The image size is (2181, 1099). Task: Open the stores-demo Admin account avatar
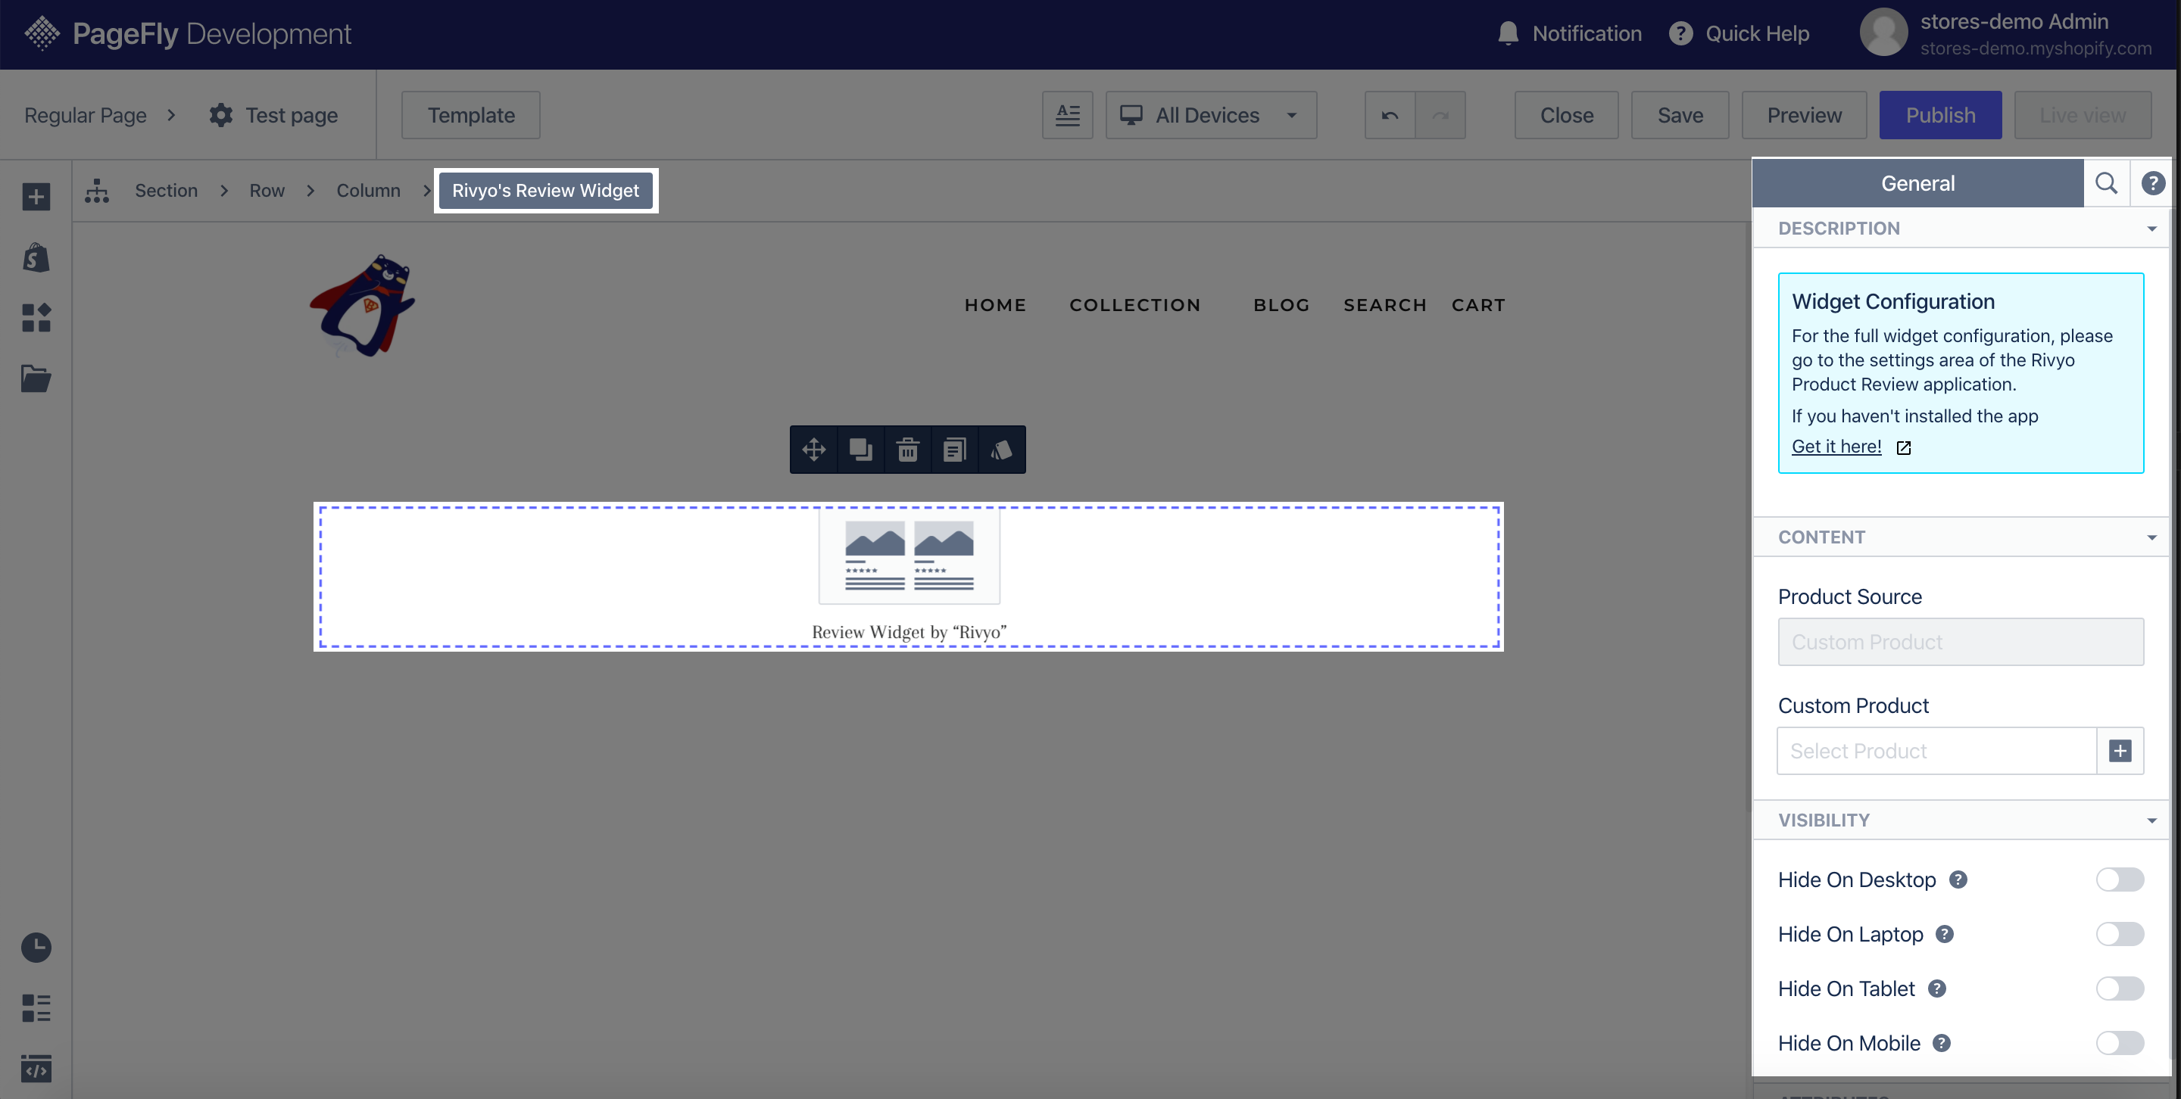(1883, 32)
